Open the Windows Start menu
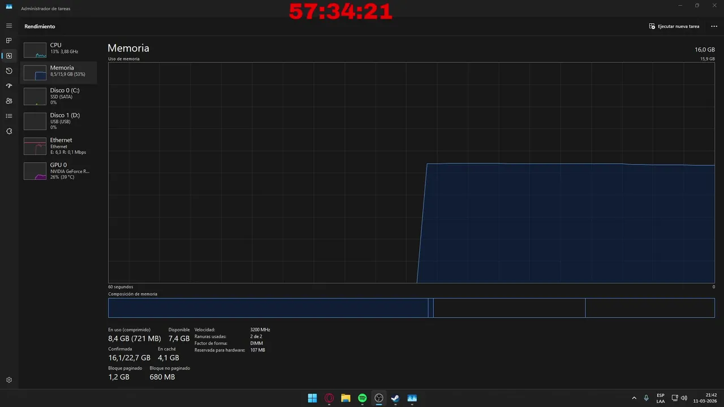Viewport: 724px width, 407px height. tap(312, 398)
